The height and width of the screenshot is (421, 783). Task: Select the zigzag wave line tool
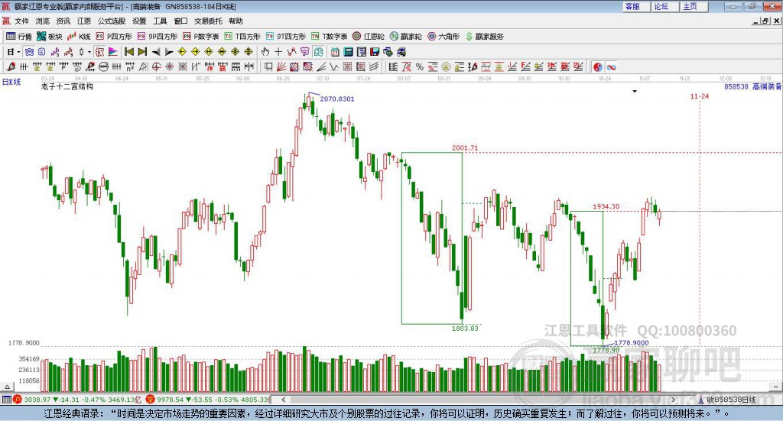pos(333,66)
